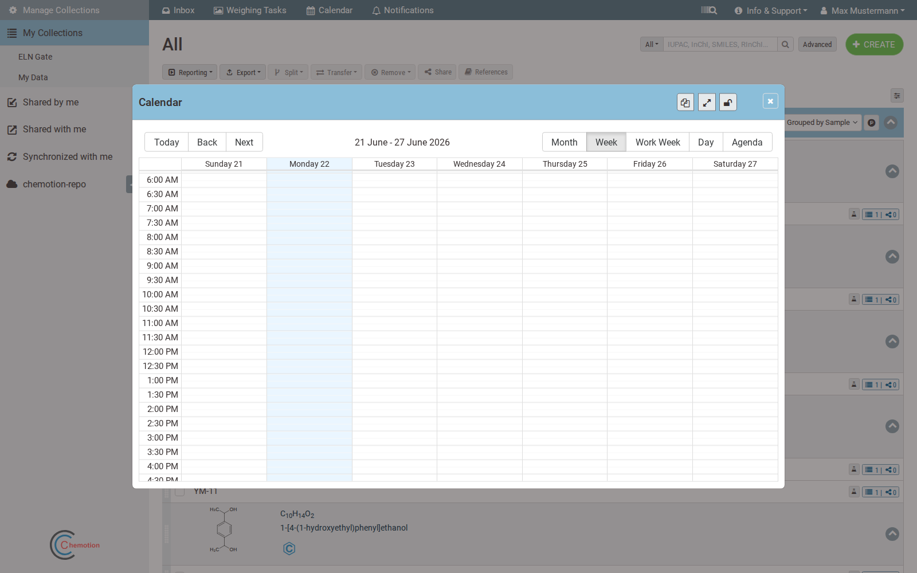This screenshot has width=917, height=573.
Task: Toggle the lock icon in the Calendar header
Action: (x=728, y=103)
